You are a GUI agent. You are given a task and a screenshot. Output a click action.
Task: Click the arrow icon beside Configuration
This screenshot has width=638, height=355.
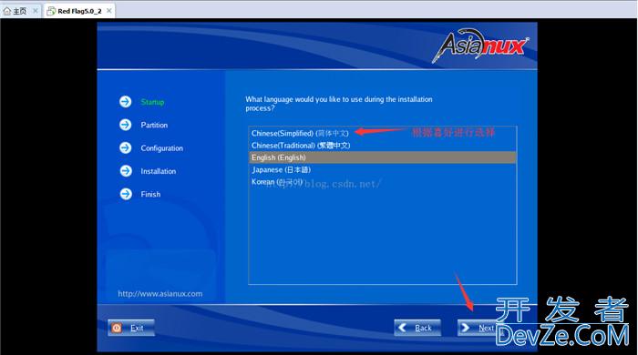tap(126, 147)
